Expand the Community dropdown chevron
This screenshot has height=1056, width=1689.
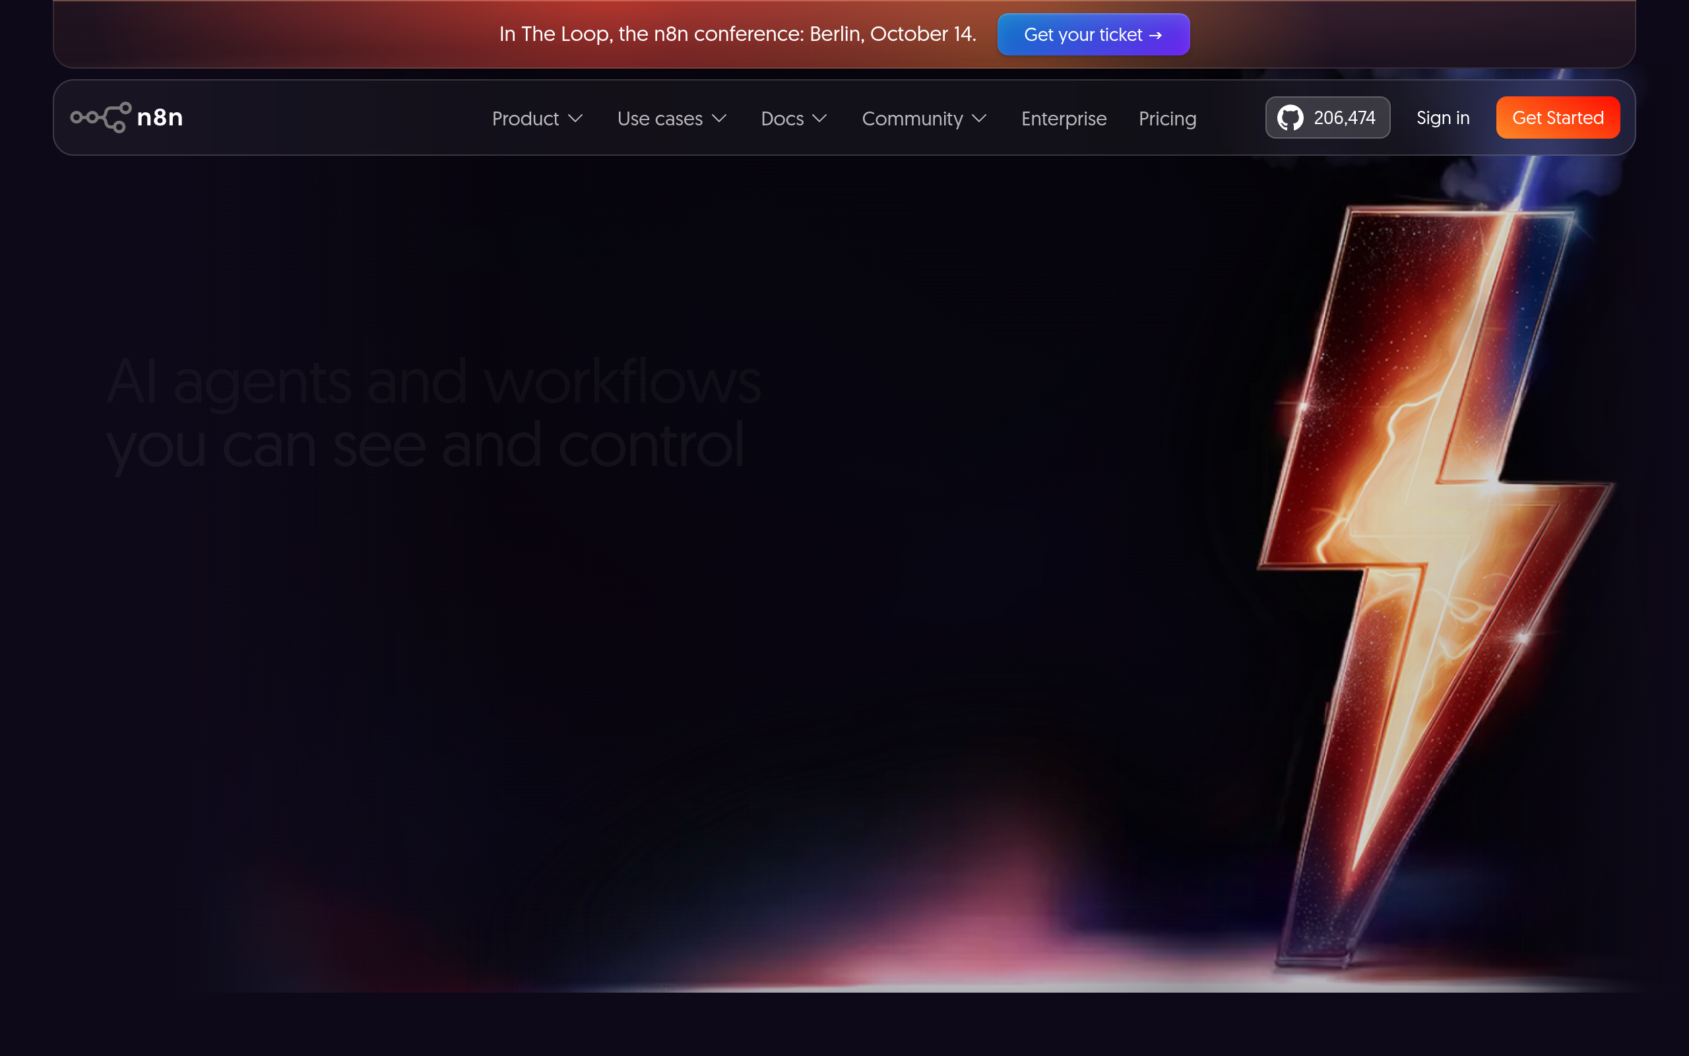979,119
